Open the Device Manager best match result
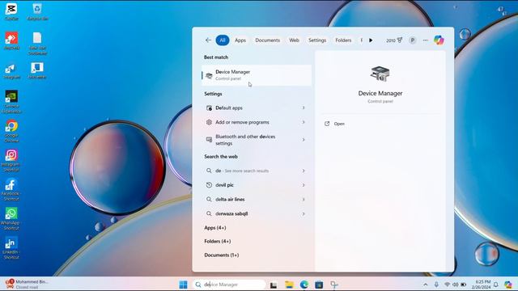The width and height of the screenshot is (518, 291). tap(257, 75)
